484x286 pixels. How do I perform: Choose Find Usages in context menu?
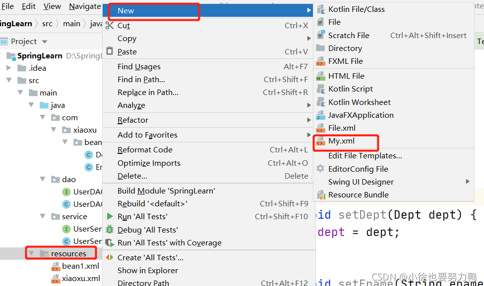208,66
